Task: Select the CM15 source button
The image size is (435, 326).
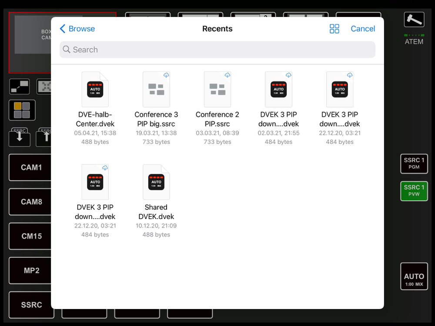Action: tap(31, 236)
